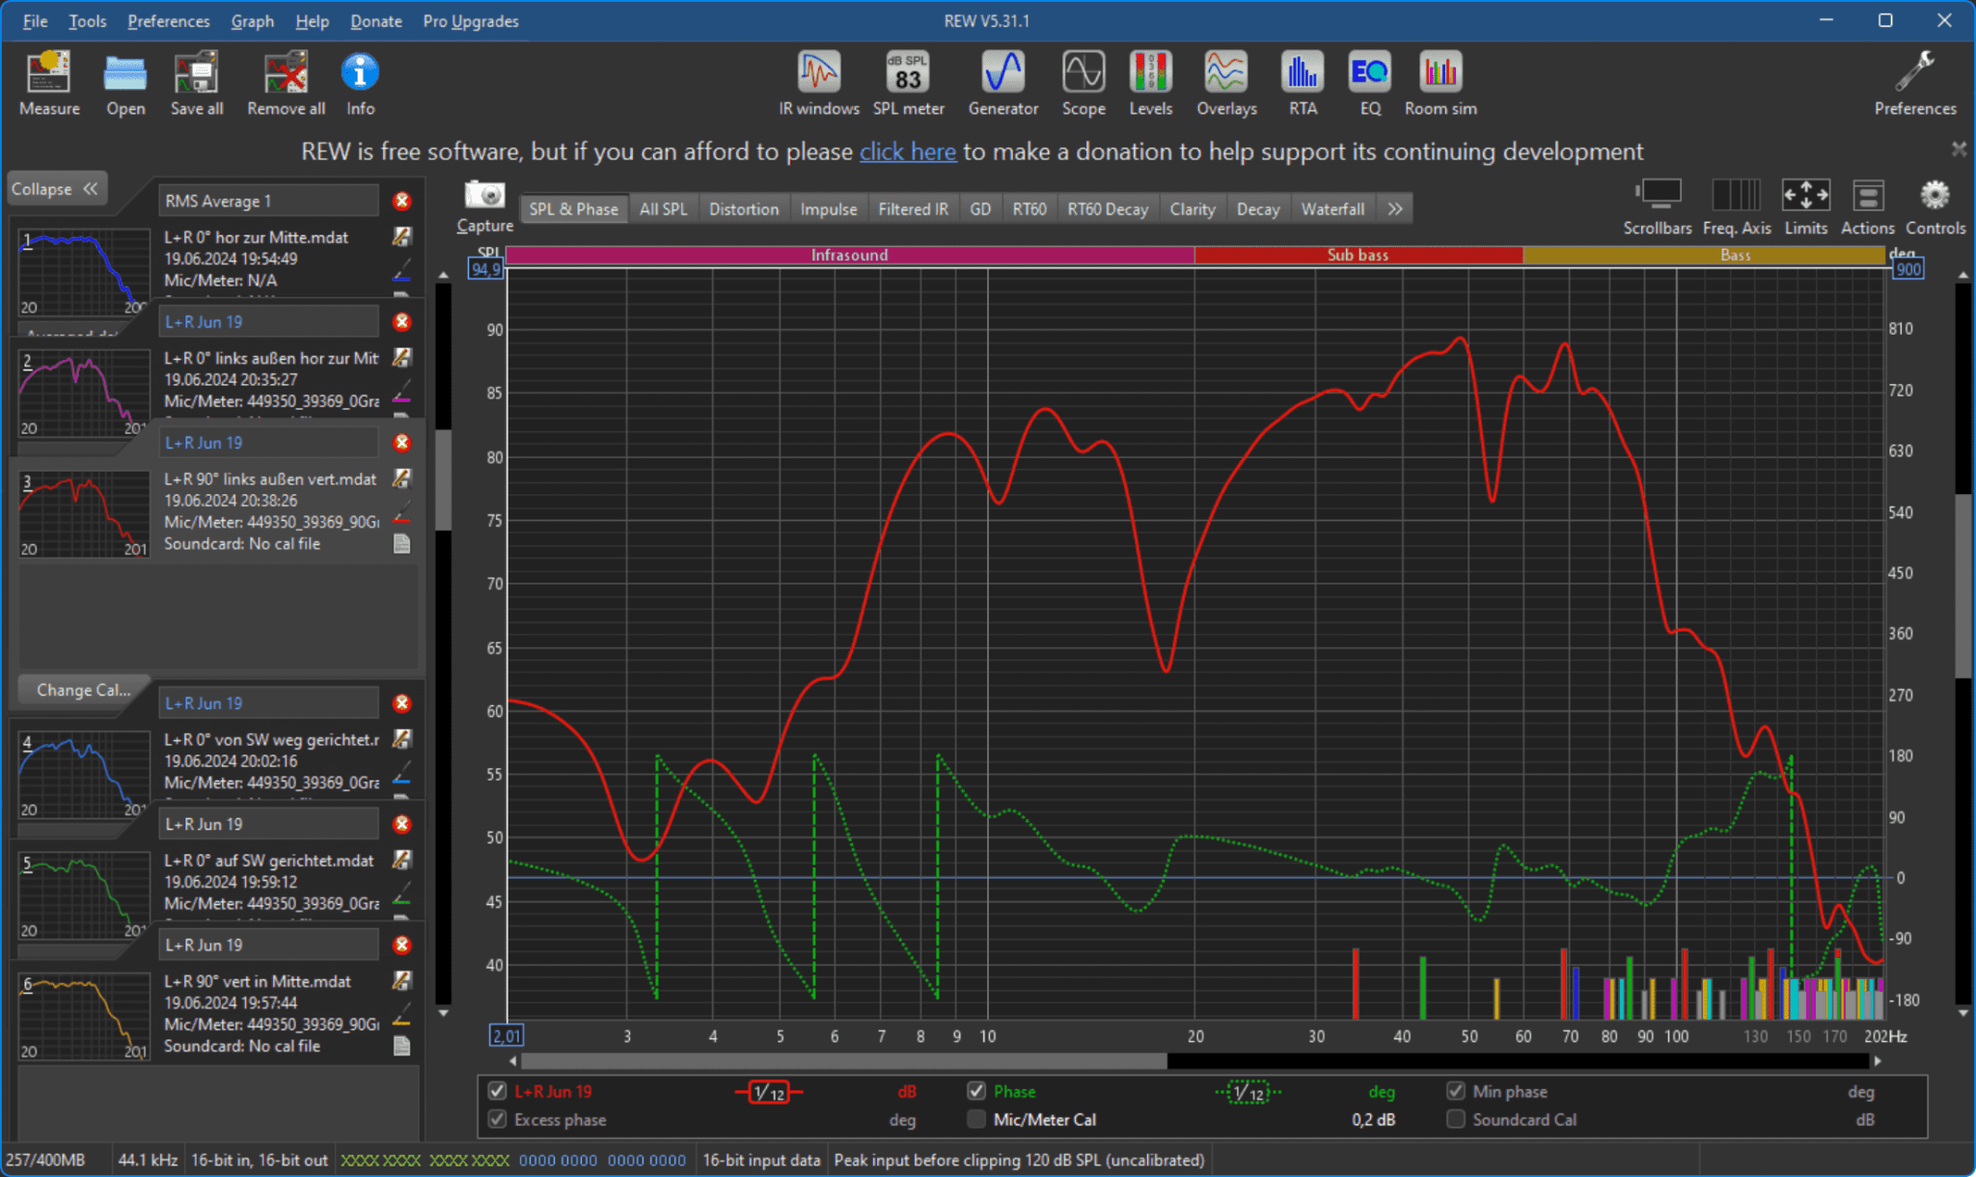Open IR windows settings

[x=819, y=83]
